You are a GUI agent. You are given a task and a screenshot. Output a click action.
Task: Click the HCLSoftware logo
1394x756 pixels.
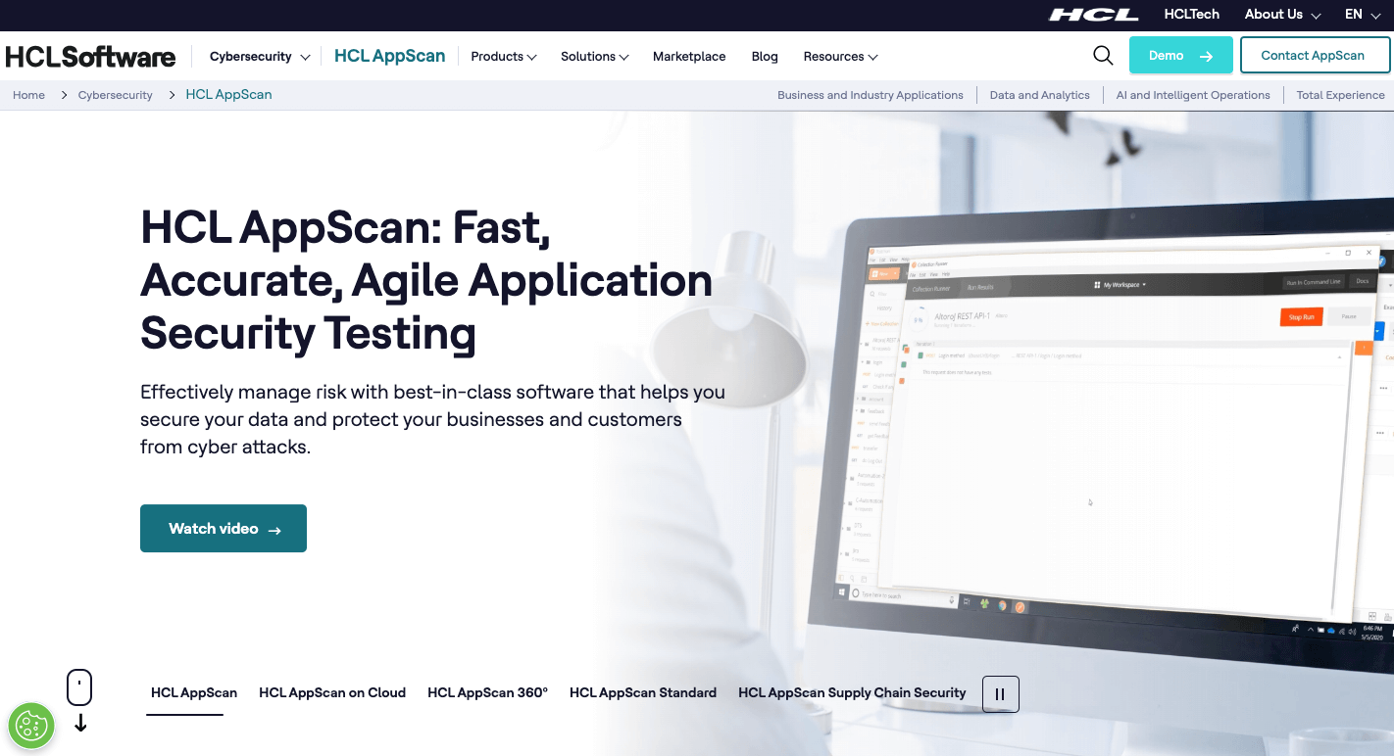click(90, 57)
